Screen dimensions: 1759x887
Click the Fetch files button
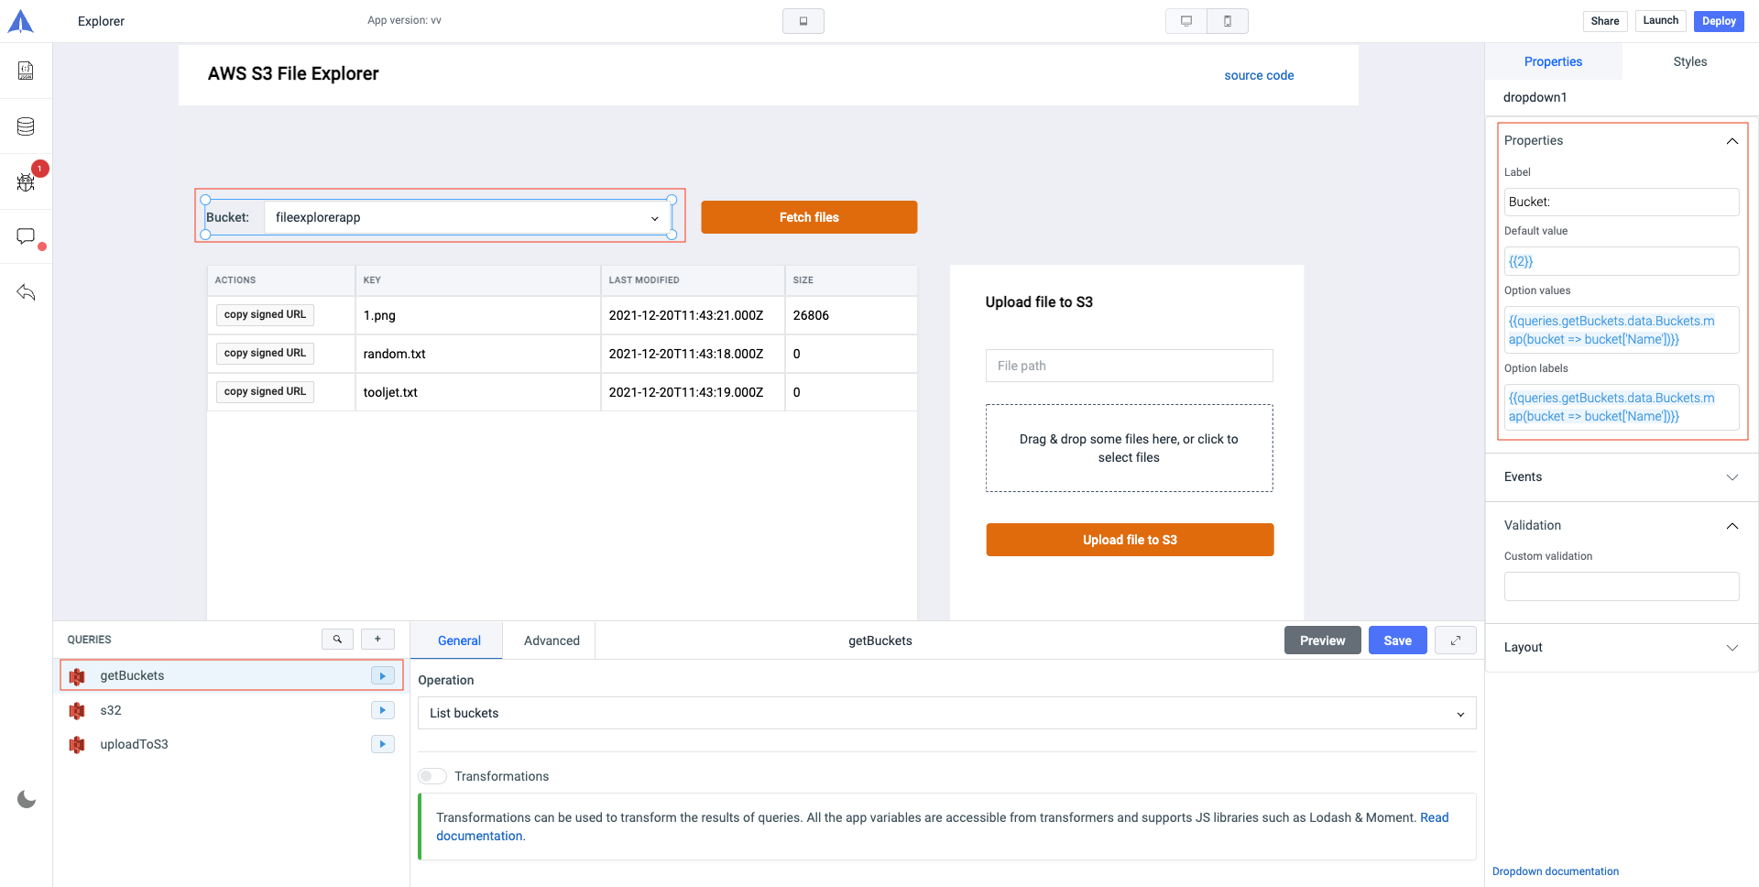pyautogui.click(x=809, y=217)
